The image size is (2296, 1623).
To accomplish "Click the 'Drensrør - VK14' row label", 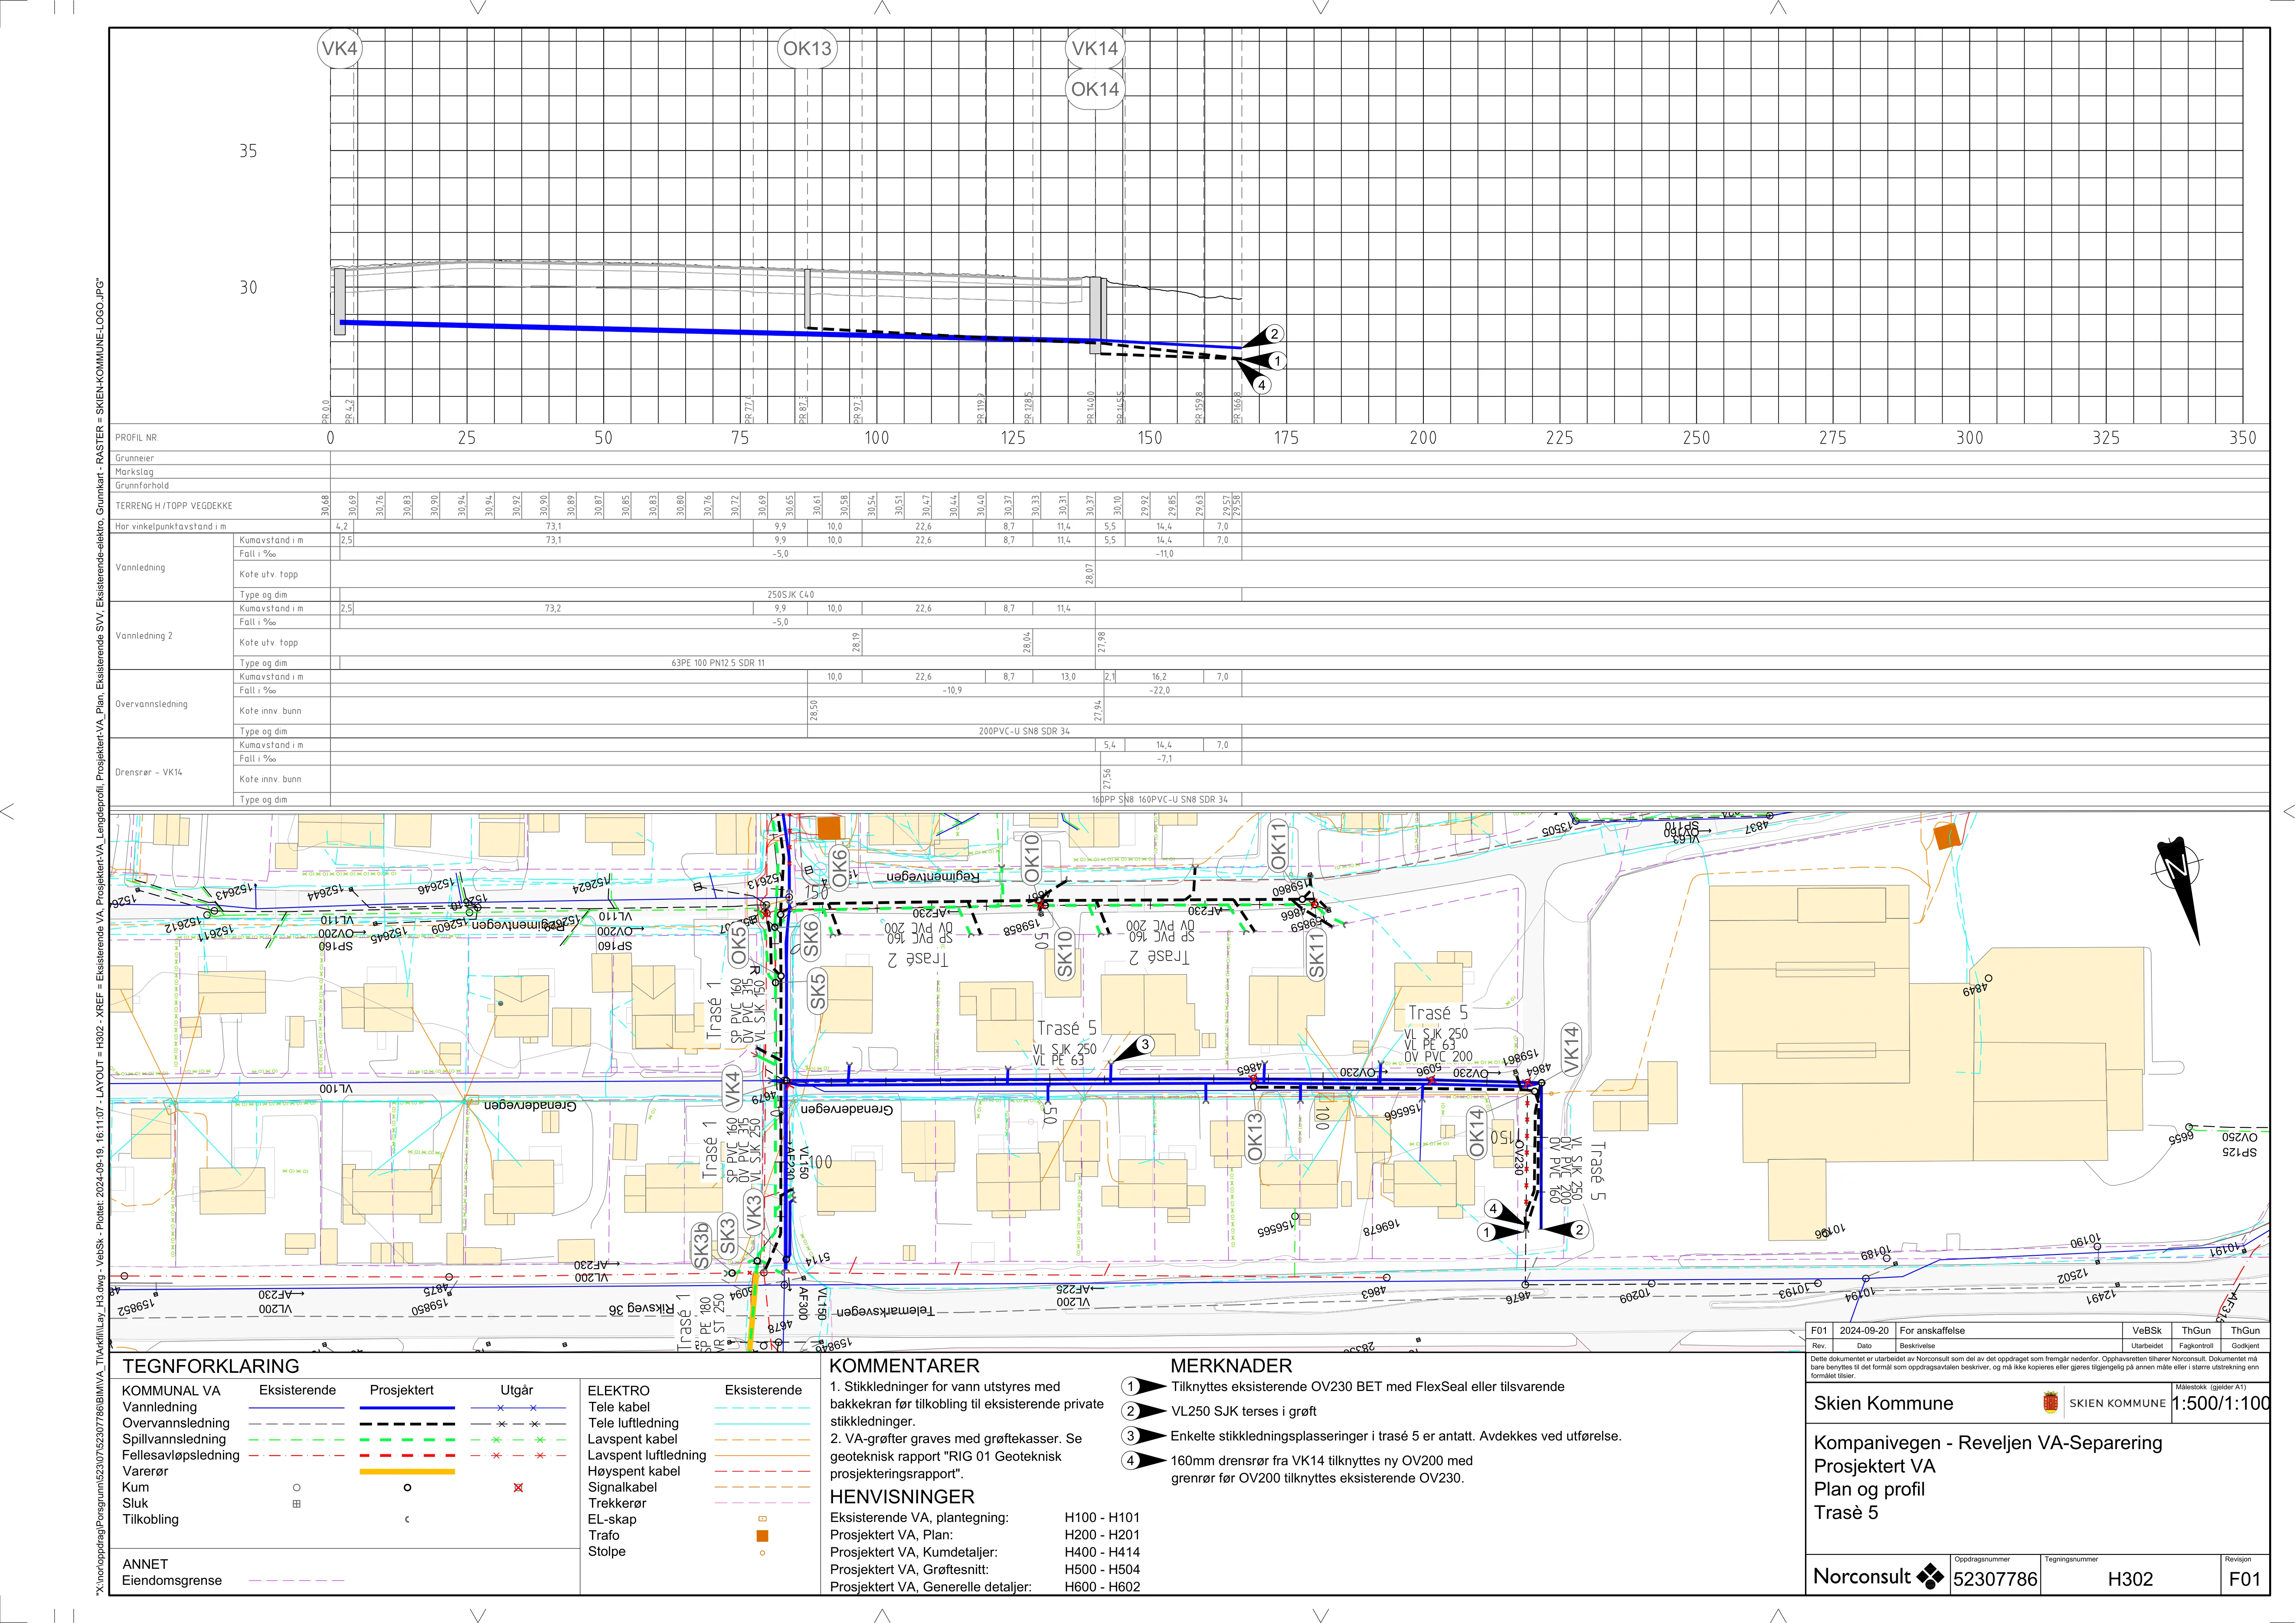I will pyautogui.click(x=149, y=772).
